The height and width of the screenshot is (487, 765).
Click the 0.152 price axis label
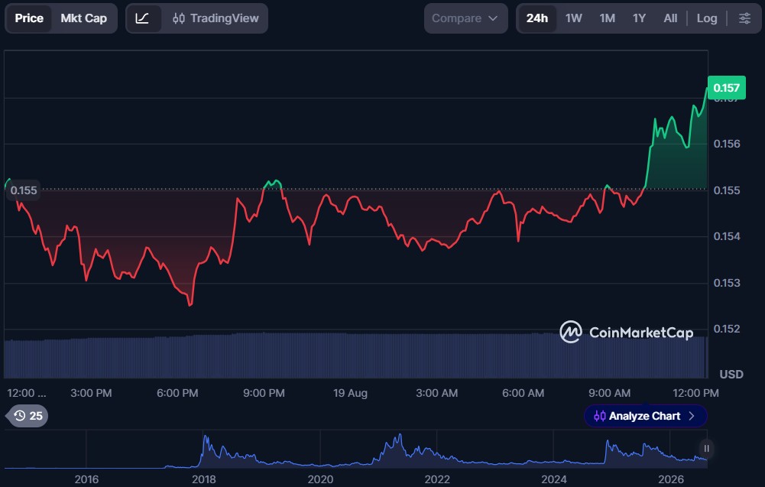click(727, 329)
